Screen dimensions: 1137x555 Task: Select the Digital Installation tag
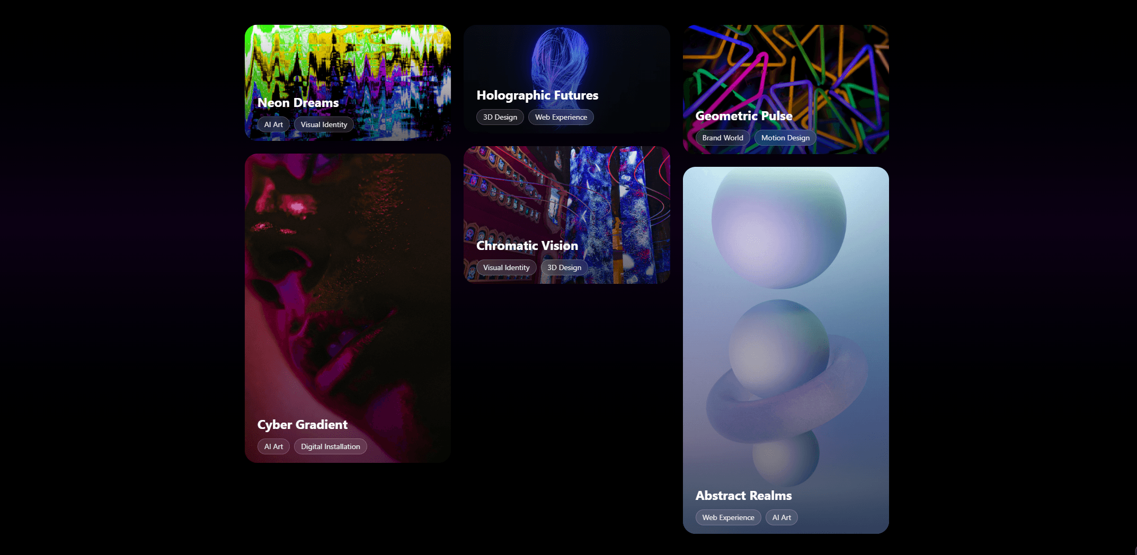330,446
